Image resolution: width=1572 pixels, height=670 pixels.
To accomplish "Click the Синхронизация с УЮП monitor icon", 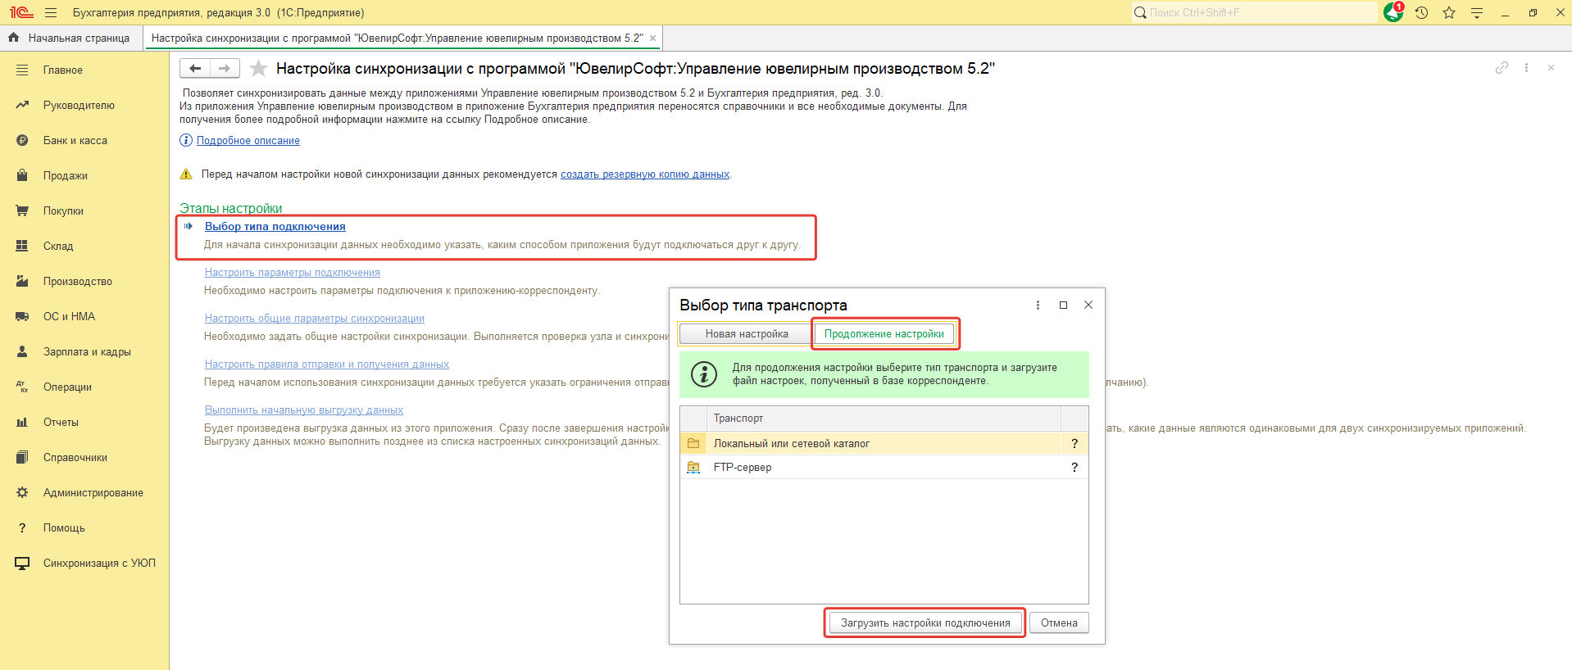I will coord(22,563).
